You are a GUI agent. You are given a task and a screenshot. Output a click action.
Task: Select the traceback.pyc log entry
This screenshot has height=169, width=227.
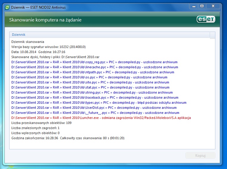coord(95,97)
